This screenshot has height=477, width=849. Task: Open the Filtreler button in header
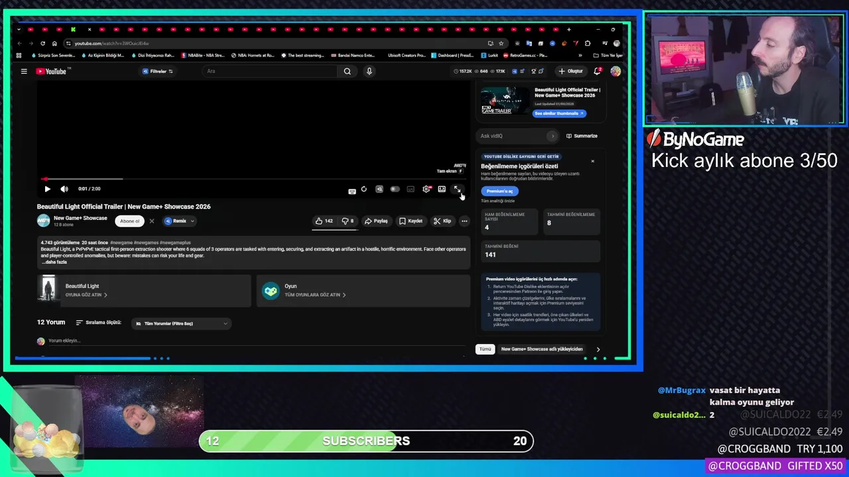tap(158, 72)
